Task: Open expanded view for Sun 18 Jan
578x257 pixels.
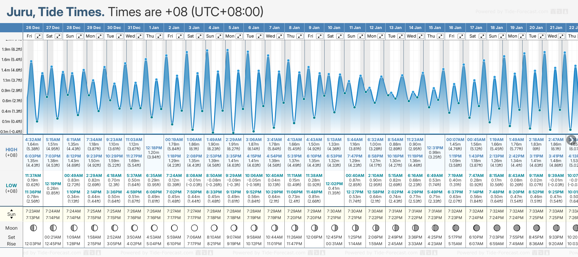Action: click(502, 36)
